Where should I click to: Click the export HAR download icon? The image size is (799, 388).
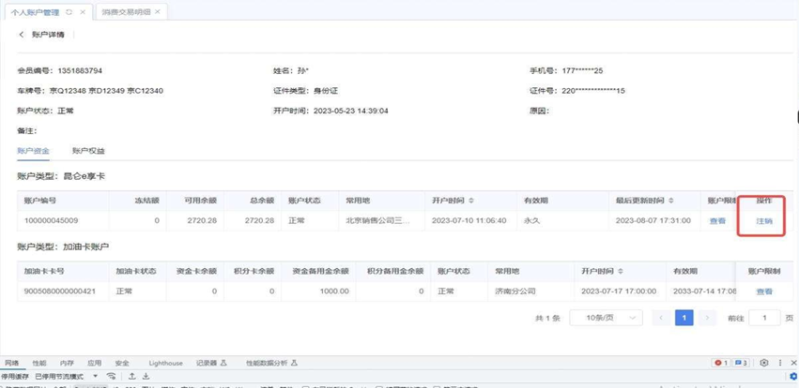(x=146, y=376)
